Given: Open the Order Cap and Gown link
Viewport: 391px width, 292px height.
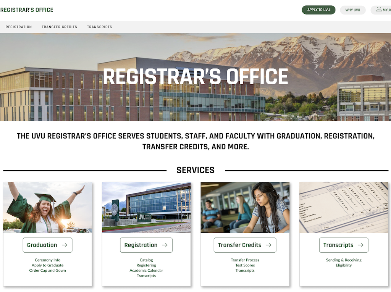Looking at the screenshot, I should pyautogui.click(x=47, y=271).
